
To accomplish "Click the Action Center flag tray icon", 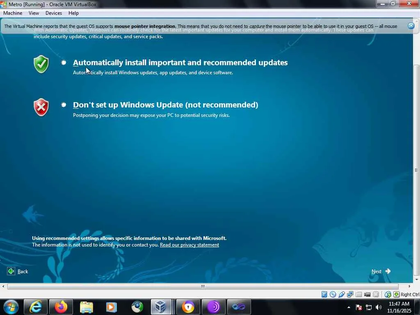I will pos(359,307).
